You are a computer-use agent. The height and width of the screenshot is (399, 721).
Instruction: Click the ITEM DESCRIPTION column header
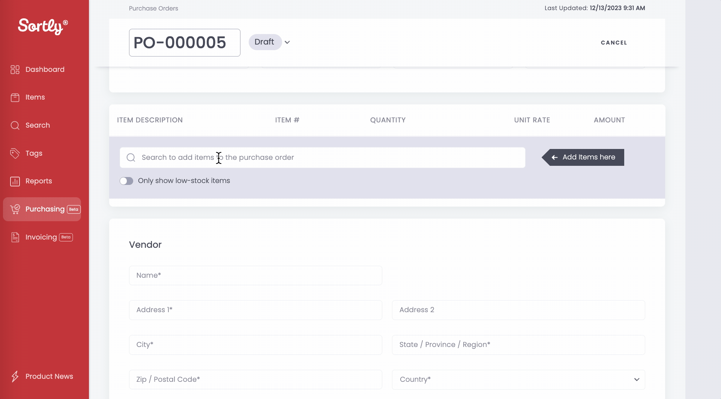coord(150,120)
